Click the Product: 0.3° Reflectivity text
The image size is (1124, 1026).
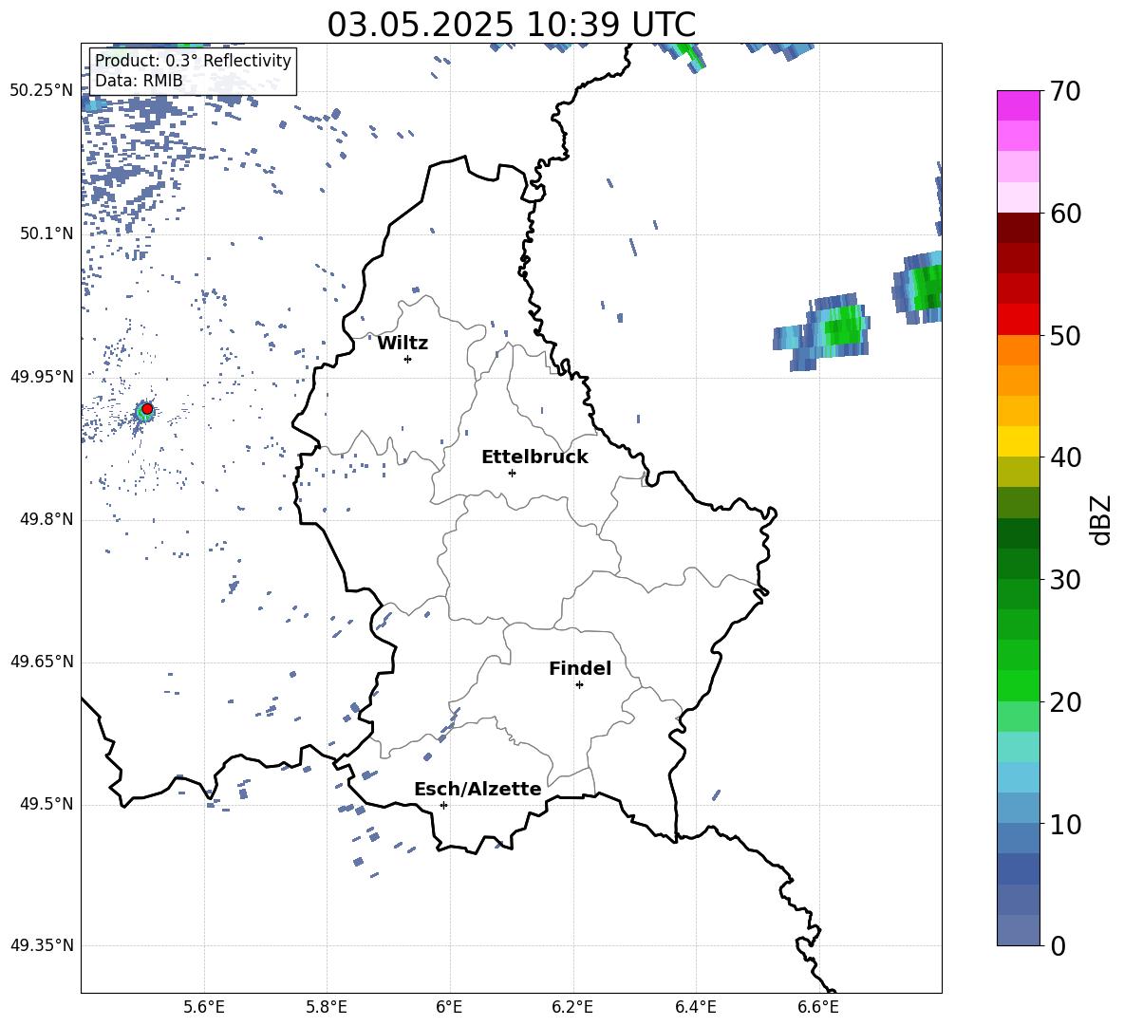pos(193,60)
